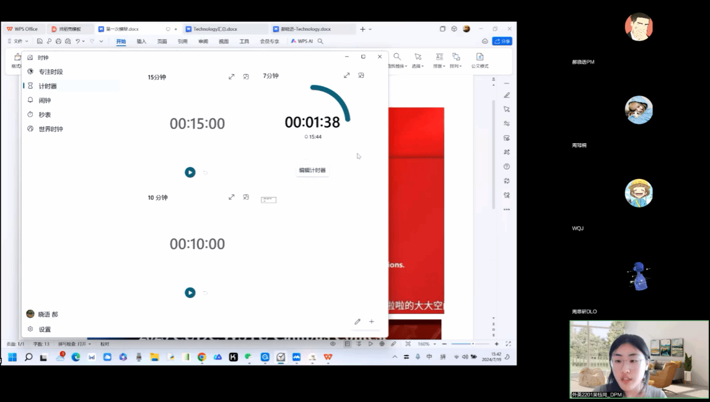
Task: Select 闹钟 alarm in Clock sidebar
Action: (44, 101)
